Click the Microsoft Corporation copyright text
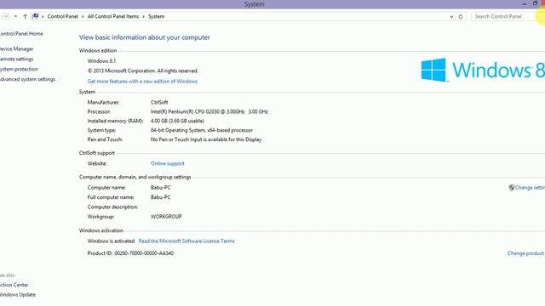This screenshot has height=306, width=545. pos(143,71)
